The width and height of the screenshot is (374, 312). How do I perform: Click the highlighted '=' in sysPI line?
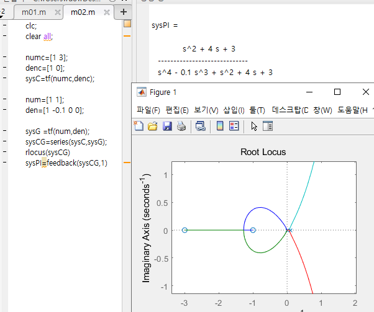[44, 163]
